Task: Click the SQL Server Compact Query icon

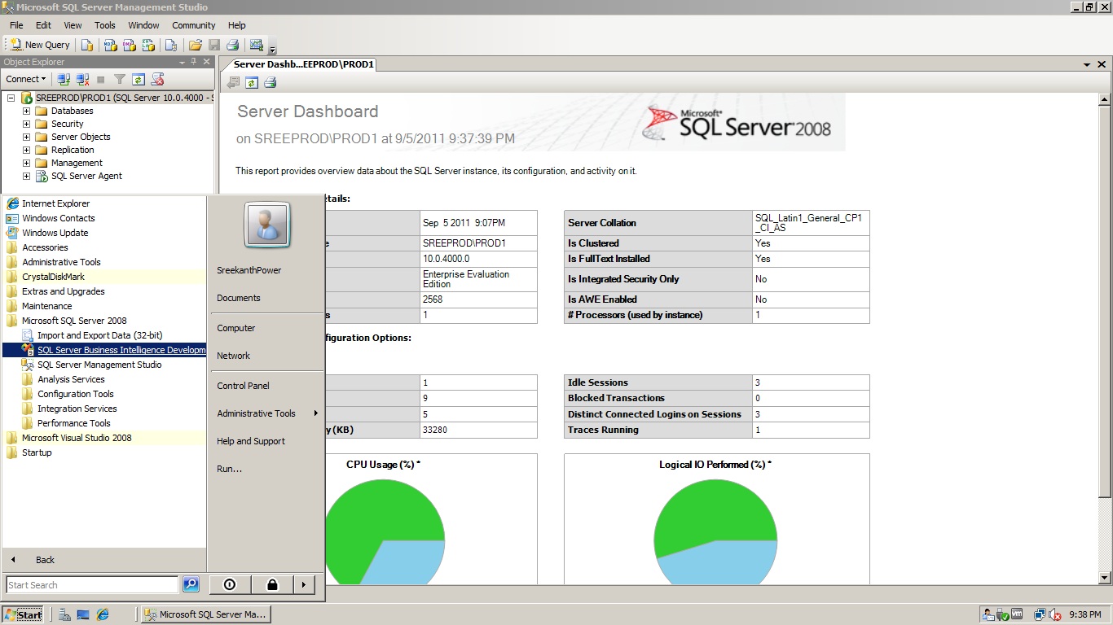Action: point(171,45)
